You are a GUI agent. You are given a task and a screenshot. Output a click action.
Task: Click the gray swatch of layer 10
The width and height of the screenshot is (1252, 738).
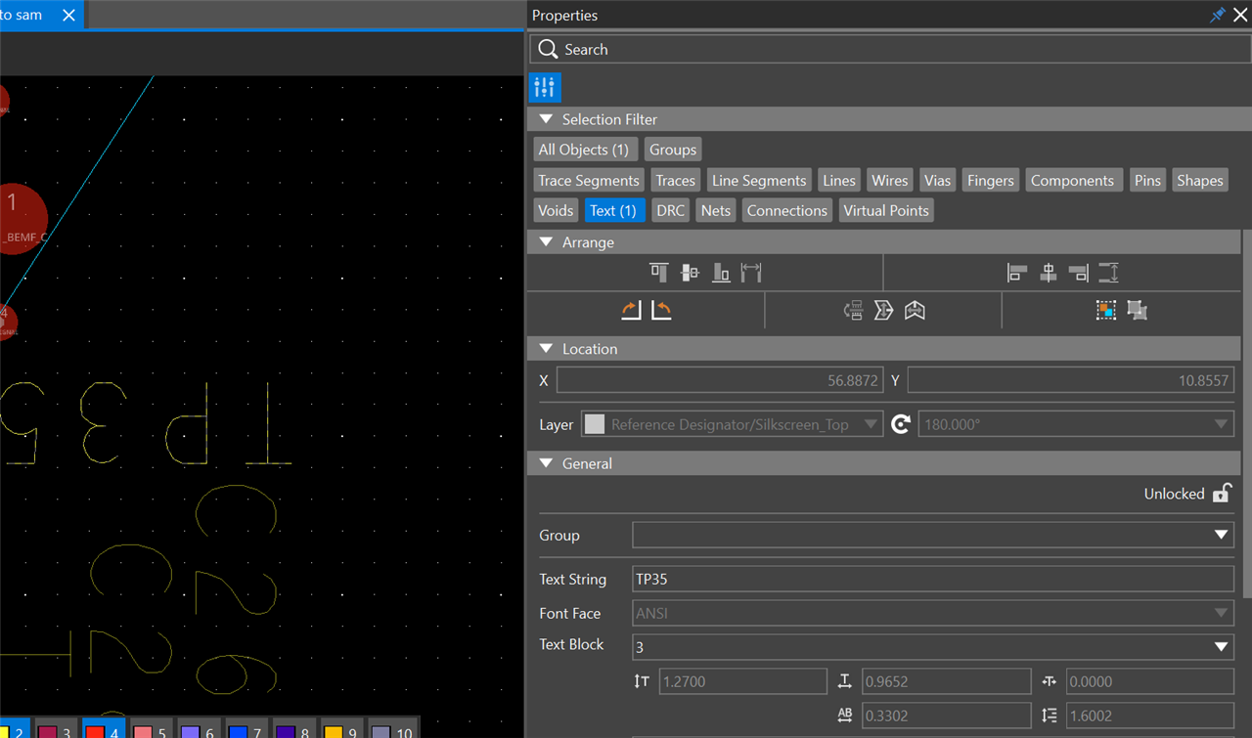coord(381,731)
